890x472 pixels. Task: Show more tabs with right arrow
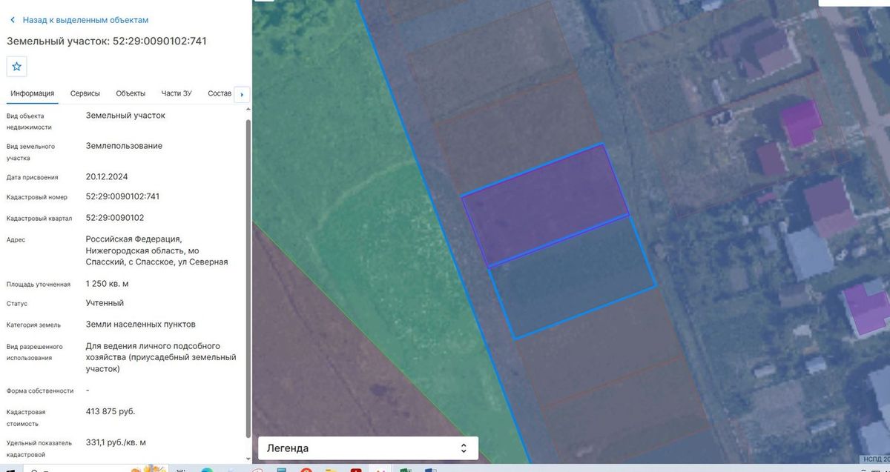[x=242, y=95]
